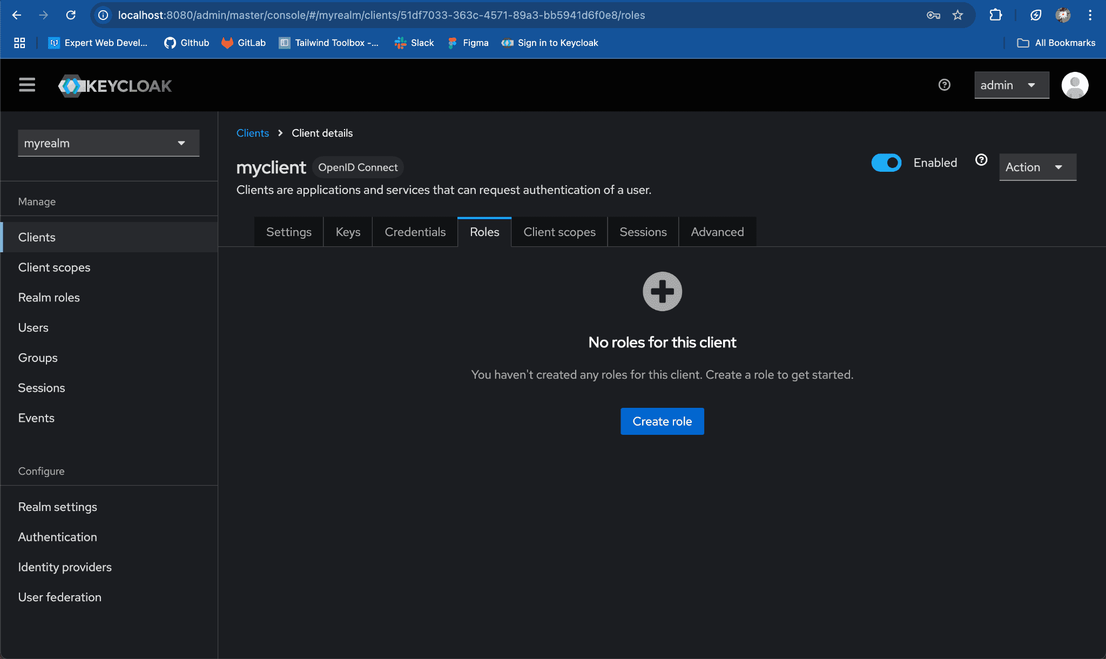Image resolution: width=1106 pixels, height=659 pixels.
Task: Open the help question mark icon in header
Action: coord(944,85)
